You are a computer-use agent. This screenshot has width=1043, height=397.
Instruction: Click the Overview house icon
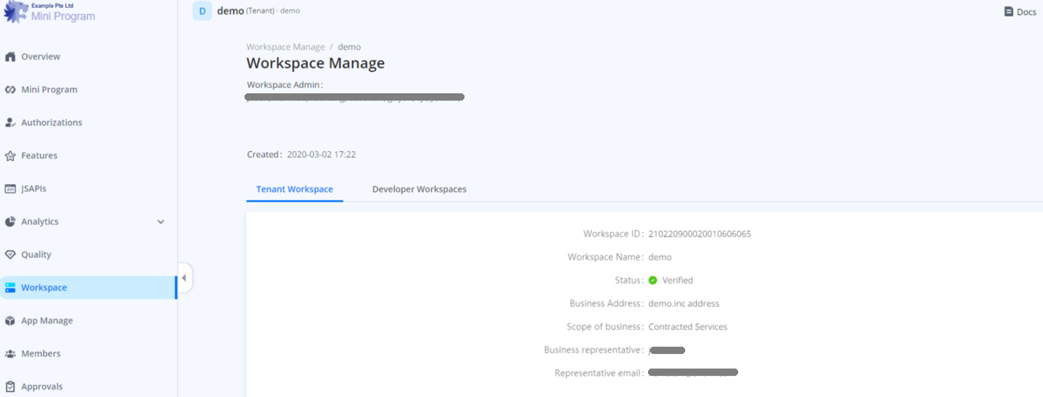(10, 56)
